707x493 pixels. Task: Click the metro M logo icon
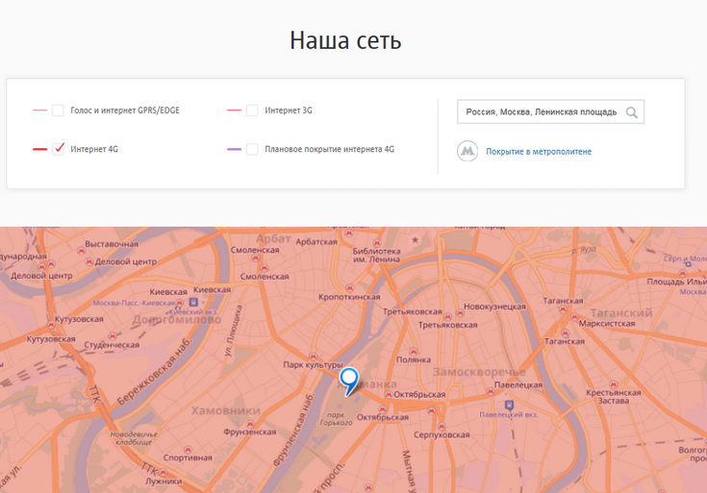(x=467, y=151)
